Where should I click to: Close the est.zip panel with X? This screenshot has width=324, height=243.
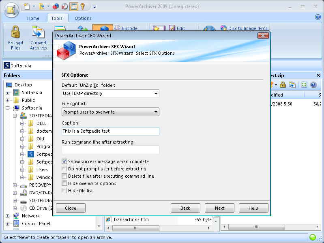coord(318,75)
